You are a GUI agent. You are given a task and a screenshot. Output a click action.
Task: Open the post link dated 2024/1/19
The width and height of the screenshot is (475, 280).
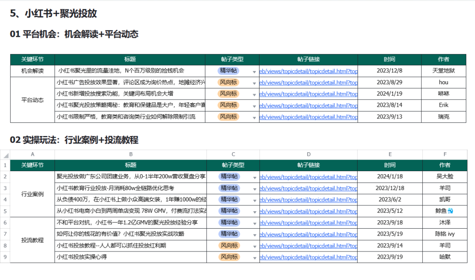pos(308,94)
